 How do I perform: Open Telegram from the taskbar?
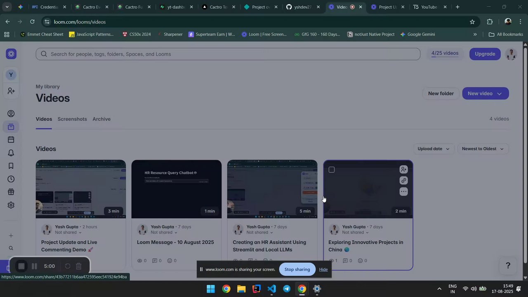pos(287,289)
